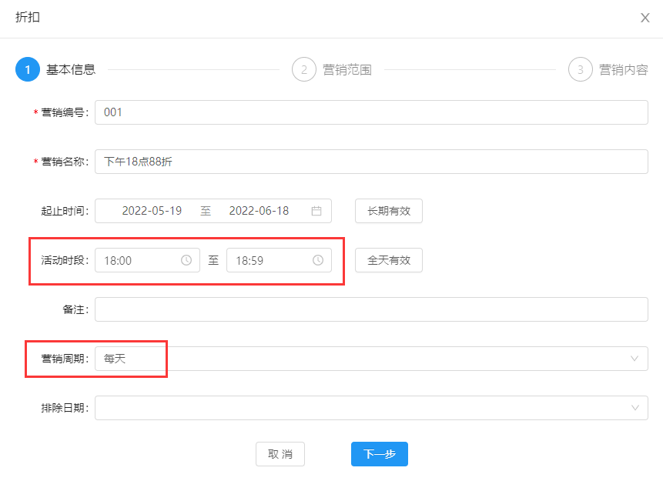Click step 2 circle icon
This screenshot has height=481, width=663.
click(x=304, y=69)
